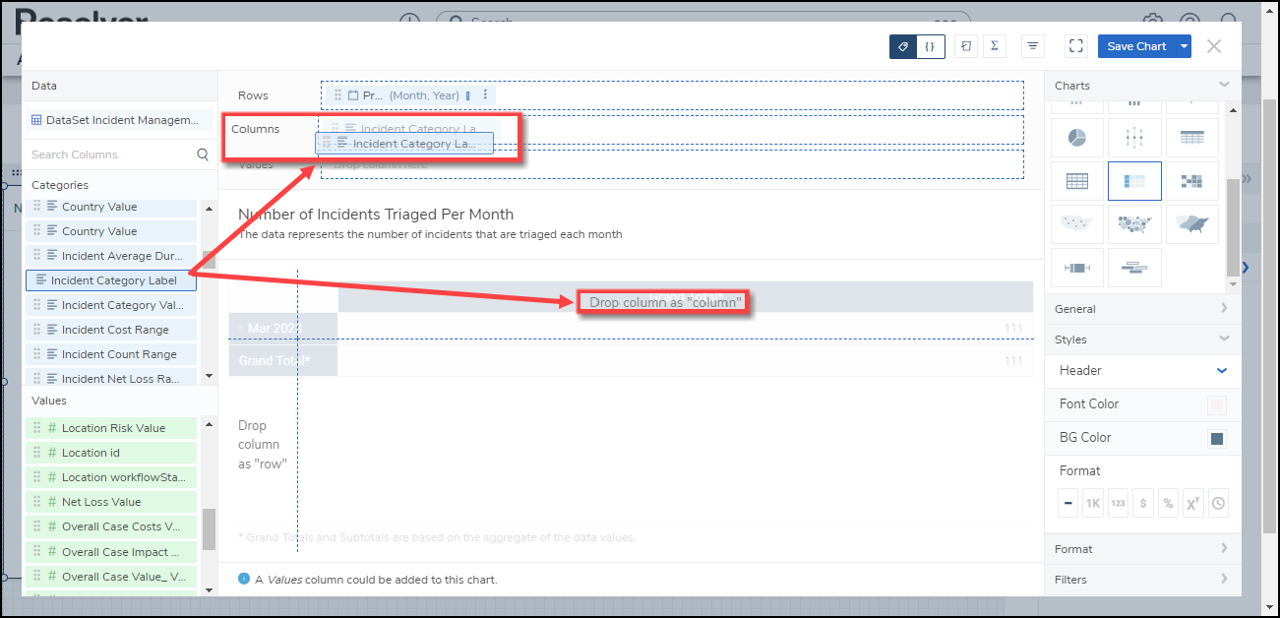Toggle the curly braces code view
This screenshot has height=618, width=1280.
[x=931, y=46]
